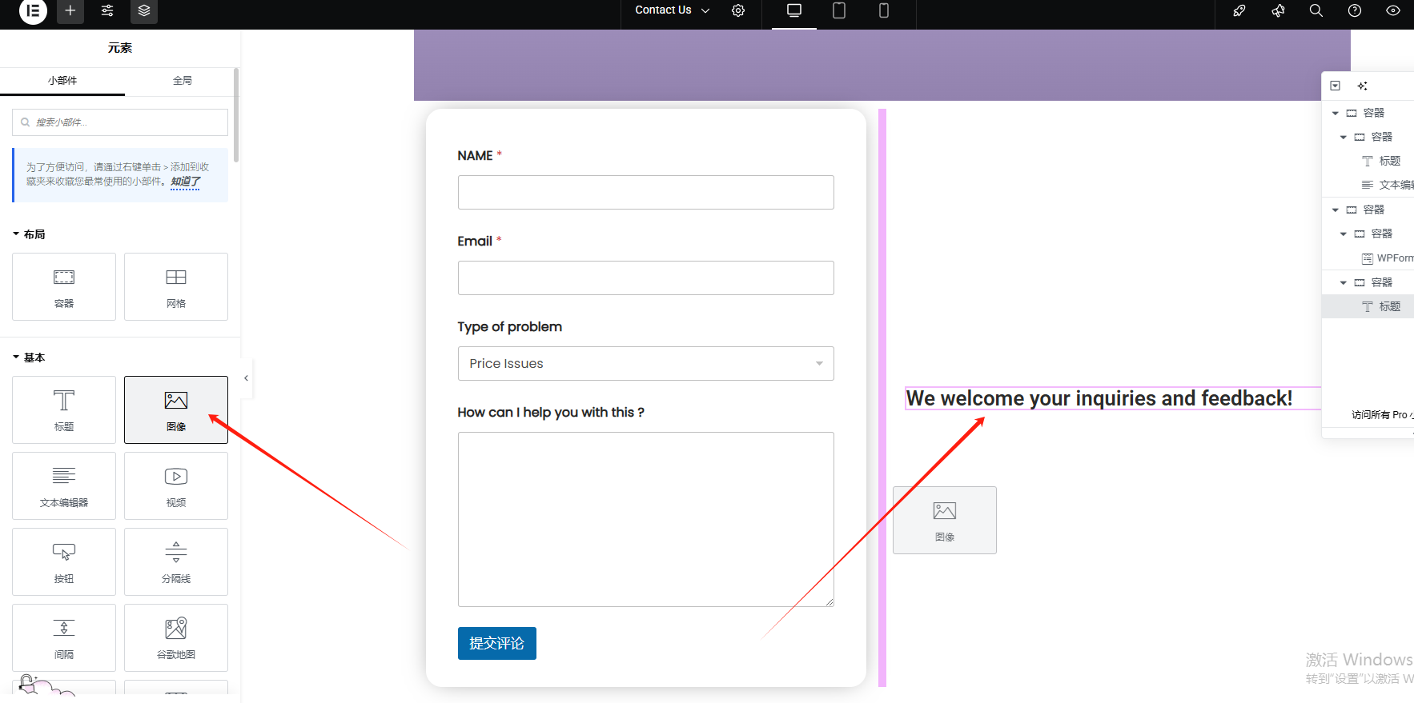
Task: Collapse the 基本 widgets section
Action: tap(29, 357)
